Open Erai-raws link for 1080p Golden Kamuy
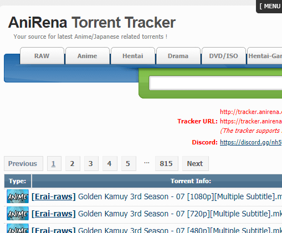The image size is (282, 233). point(54,196)
